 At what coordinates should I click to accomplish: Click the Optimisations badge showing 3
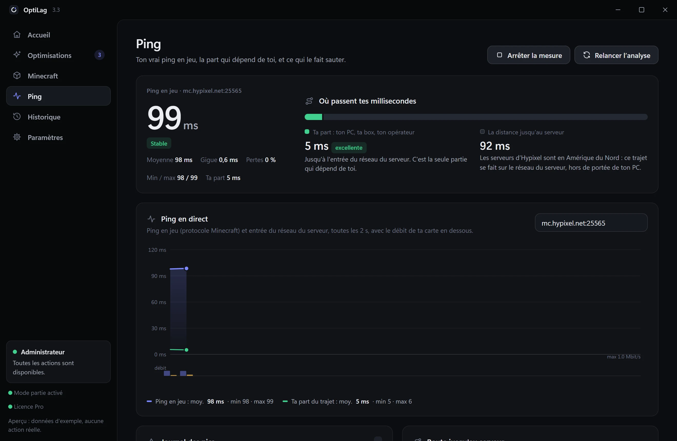click(99, 55)
